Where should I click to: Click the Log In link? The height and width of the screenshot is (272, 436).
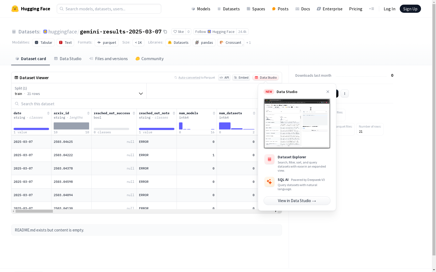(389, 9)
